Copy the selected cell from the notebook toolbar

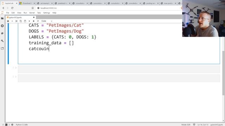click(21, 21)
